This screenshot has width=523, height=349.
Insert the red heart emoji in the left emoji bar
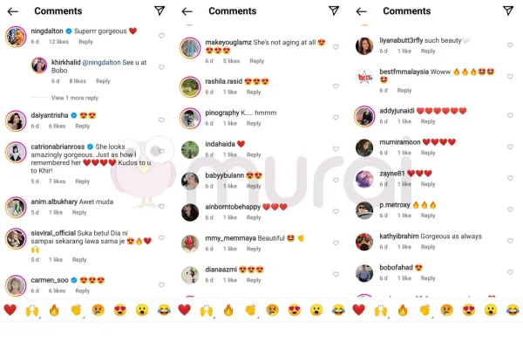[x=10, y=310]
